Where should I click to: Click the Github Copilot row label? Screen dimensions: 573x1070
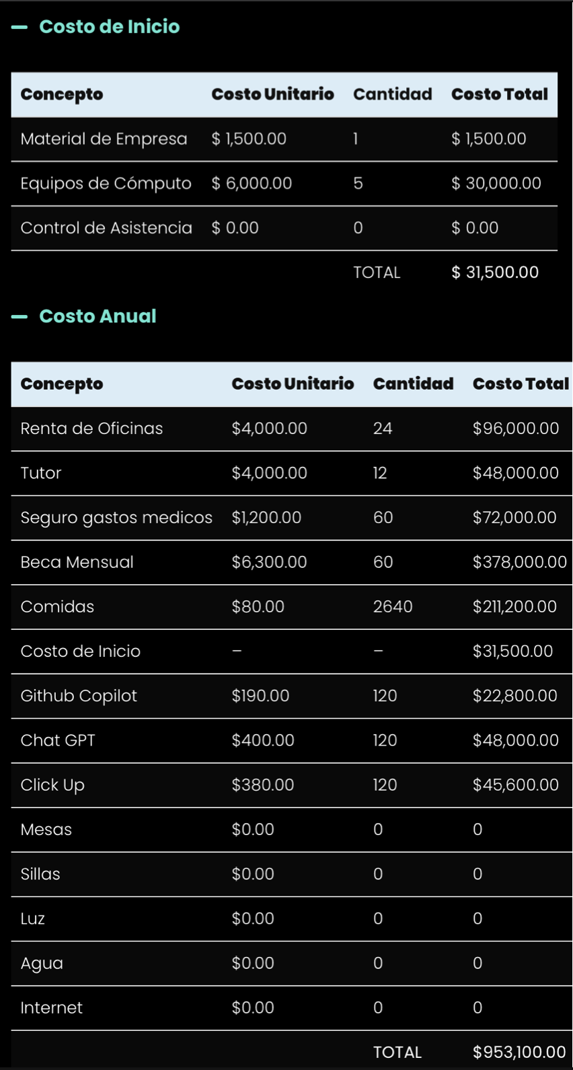(x=79, y=695)
